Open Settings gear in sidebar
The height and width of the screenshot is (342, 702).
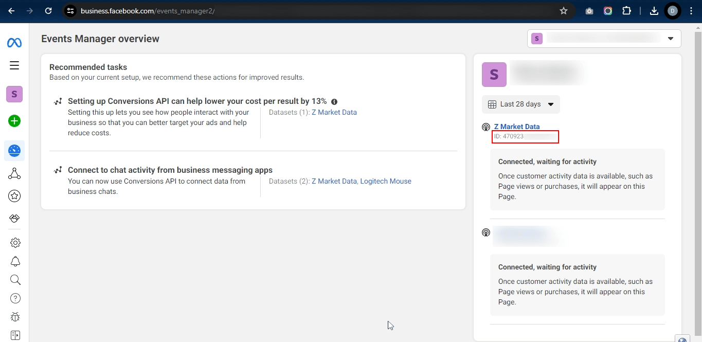click(15, 243)
